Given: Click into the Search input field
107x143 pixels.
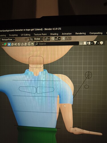Looking at the screenshot, I should (x=57, y=43).
